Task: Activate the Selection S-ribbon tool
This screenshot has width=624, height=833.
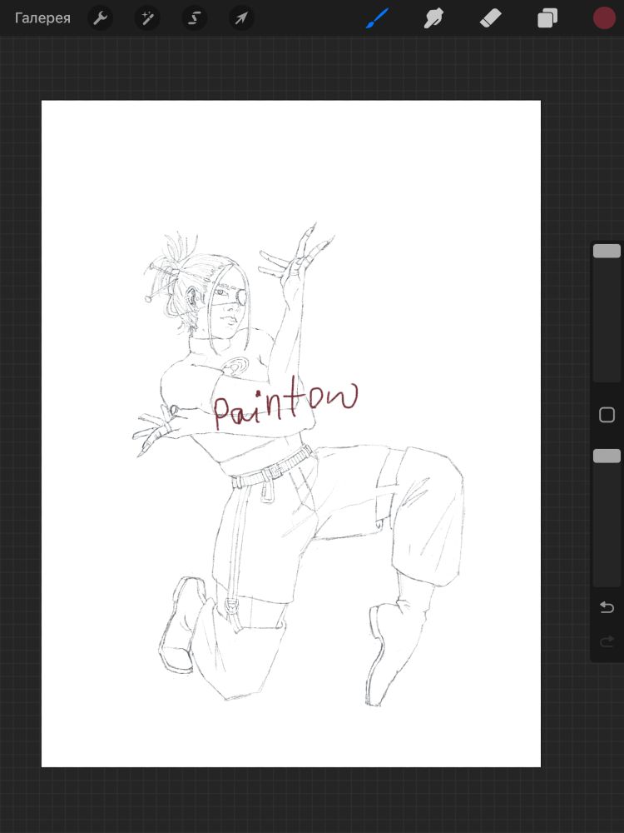Action: coord(194,18)
